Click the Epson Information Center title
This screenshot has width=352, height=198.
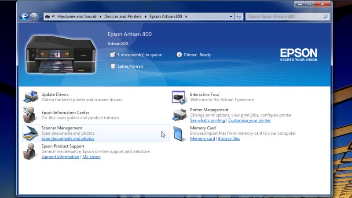click(x=65, y=113)
